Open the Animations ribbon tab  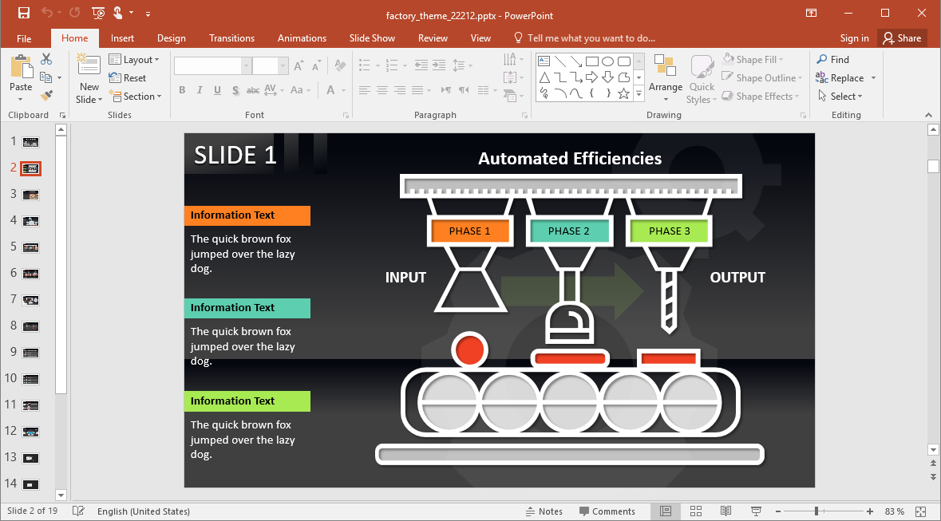pyautogui.click(x=302, y=37)
